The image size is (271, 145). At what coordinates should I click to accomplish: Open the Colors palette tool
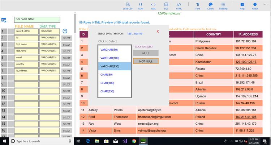210,6
